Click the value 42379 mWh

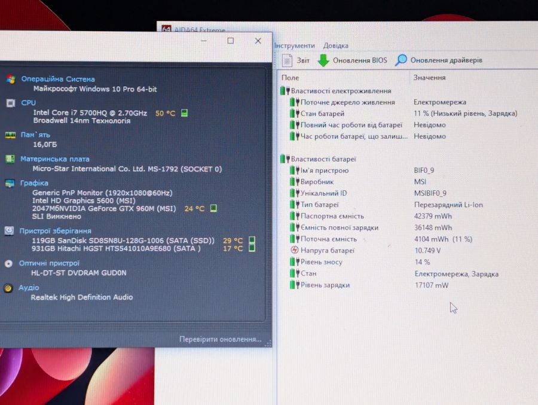(433, 216)
